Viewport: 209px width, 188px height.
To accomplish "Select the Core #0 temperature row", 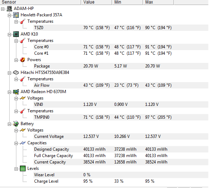I will (121, 47).
